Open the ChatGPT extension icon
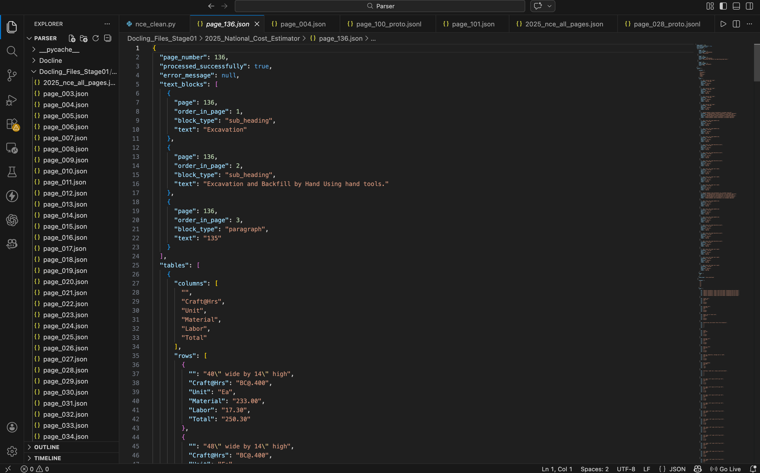 click(12, 220)
